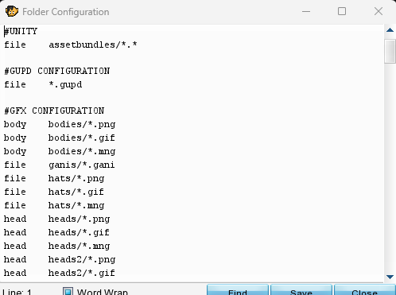Image resolution: width=396 pixels, height=295 pixels.
Task: Minimize the Folder Configuration window
Action: coord(306,12)
